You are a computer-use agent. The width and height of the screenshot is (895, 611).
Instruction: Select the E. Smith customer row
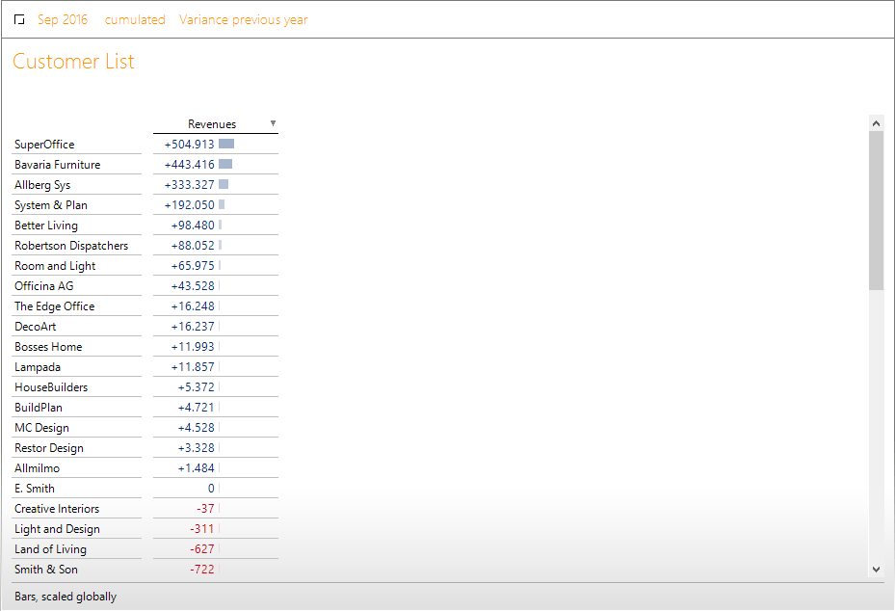[x=35, y=489]
